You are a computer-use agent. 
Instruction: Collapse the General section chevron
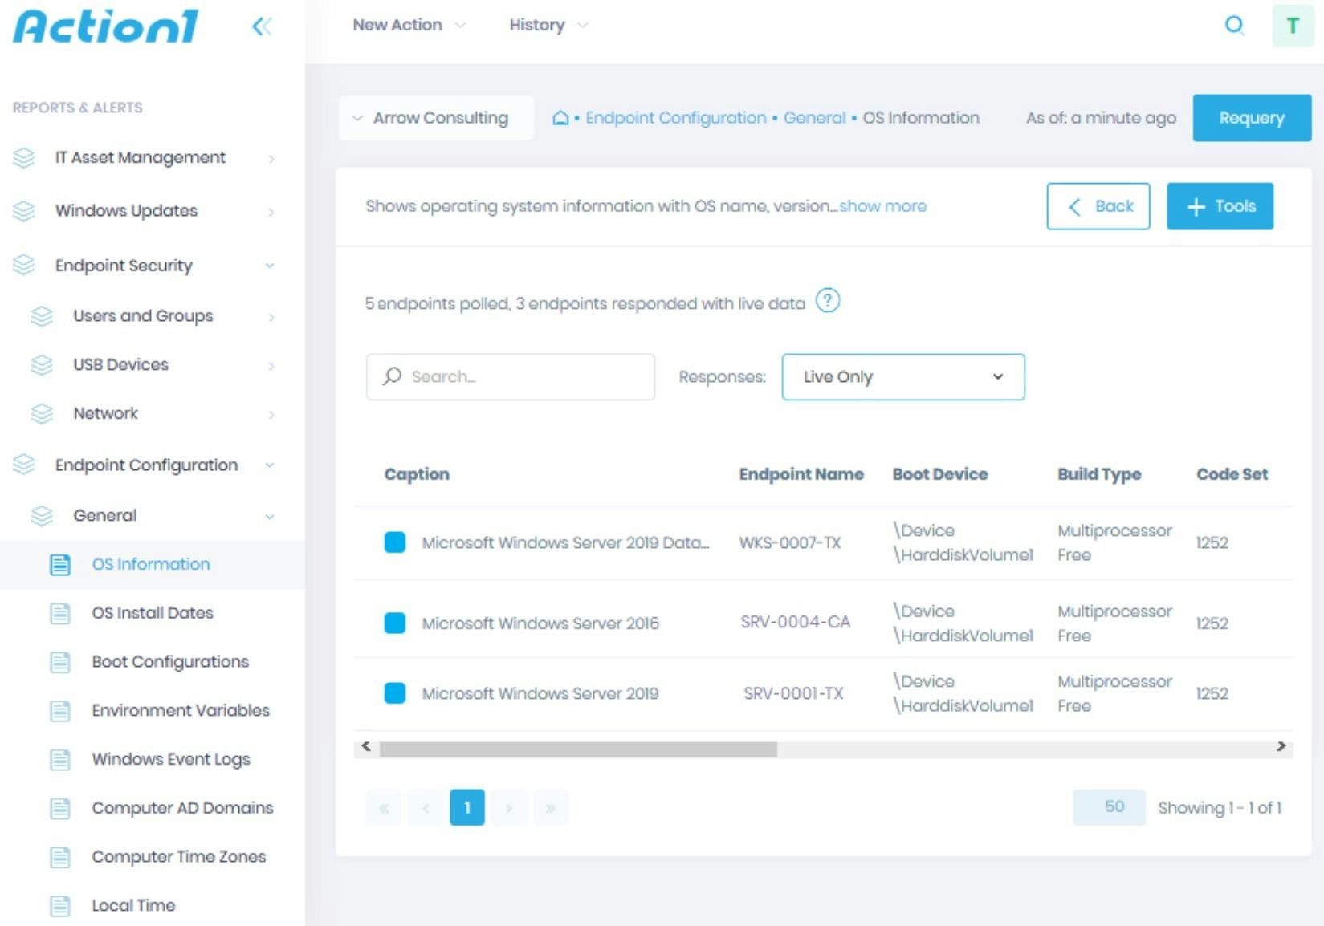pos(270,517)
